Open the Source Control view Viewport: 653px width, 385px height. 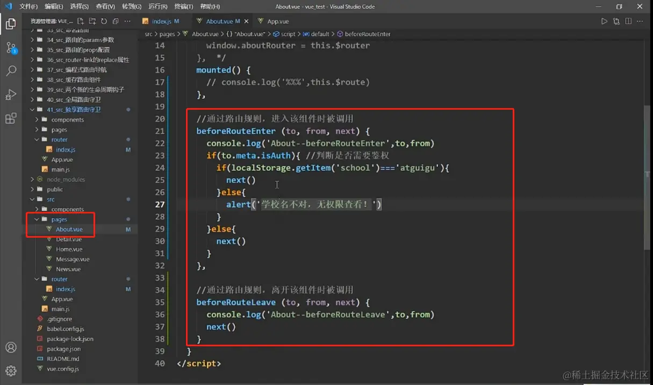[x=11, y=47]
